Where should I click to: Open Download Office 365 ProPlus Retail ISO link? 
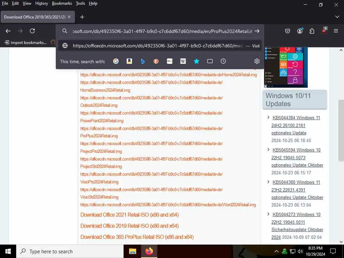click(x=137, y=237)
